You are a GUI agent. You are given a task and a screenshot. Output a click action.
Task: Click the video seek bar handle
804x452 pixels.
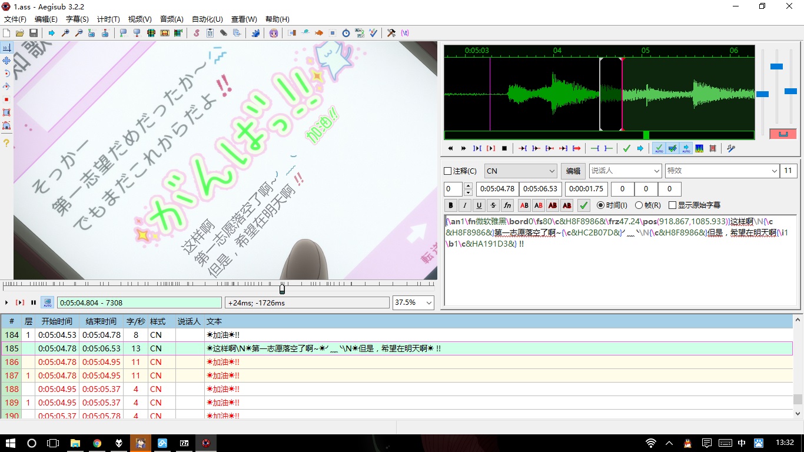(282, 288)
